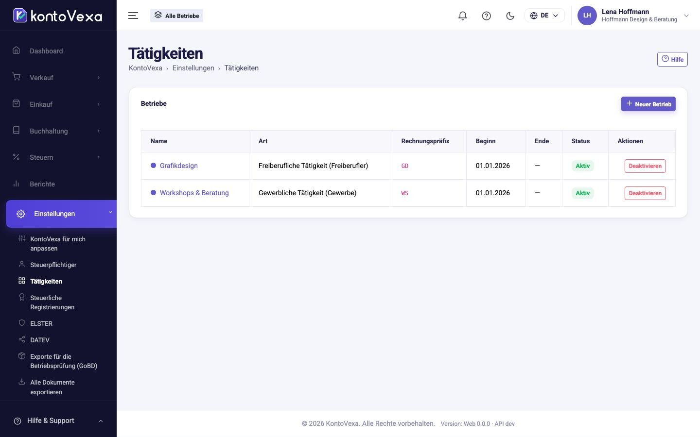Expand the Einkauf sidebar menu
700x437 pixels.
pyautogui.click(x=58, y=104)
